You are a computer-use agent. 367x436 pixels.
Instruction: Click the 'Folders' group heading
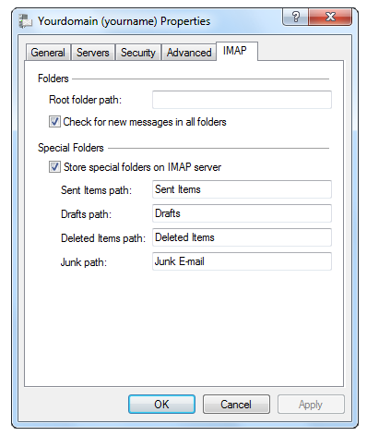(x=53, y=79)
